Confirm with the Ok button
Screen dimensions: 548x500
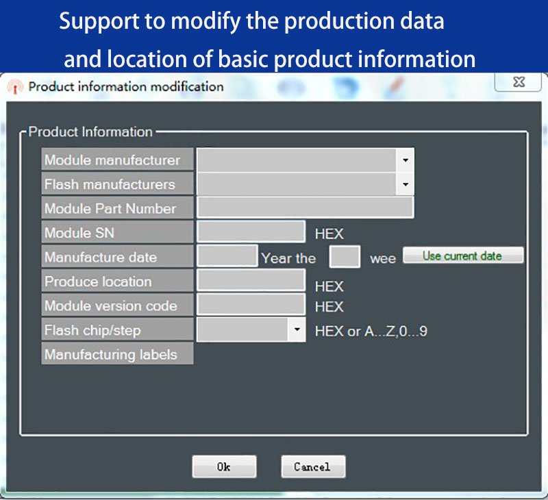tap(224, 466)
